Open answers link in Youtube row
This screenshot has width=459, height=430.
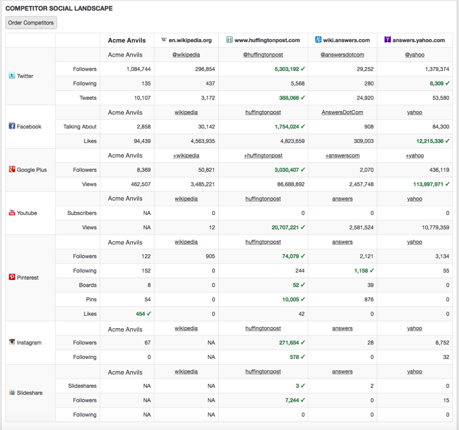342,199
